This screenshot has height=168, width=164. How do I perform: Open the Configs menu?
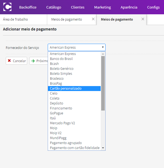(x=153, y=7)
